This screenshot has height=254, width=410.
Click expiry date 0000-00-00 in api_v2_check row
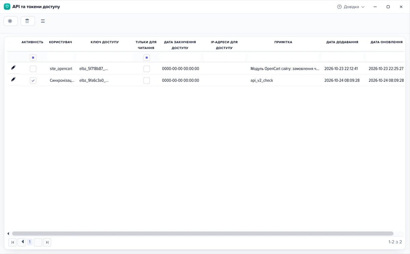(x=180, y=80)
